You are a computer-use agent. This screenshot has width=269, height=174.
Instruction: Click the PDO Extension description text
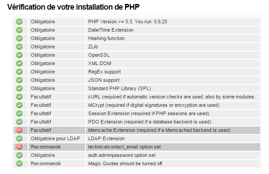(150, 122)
